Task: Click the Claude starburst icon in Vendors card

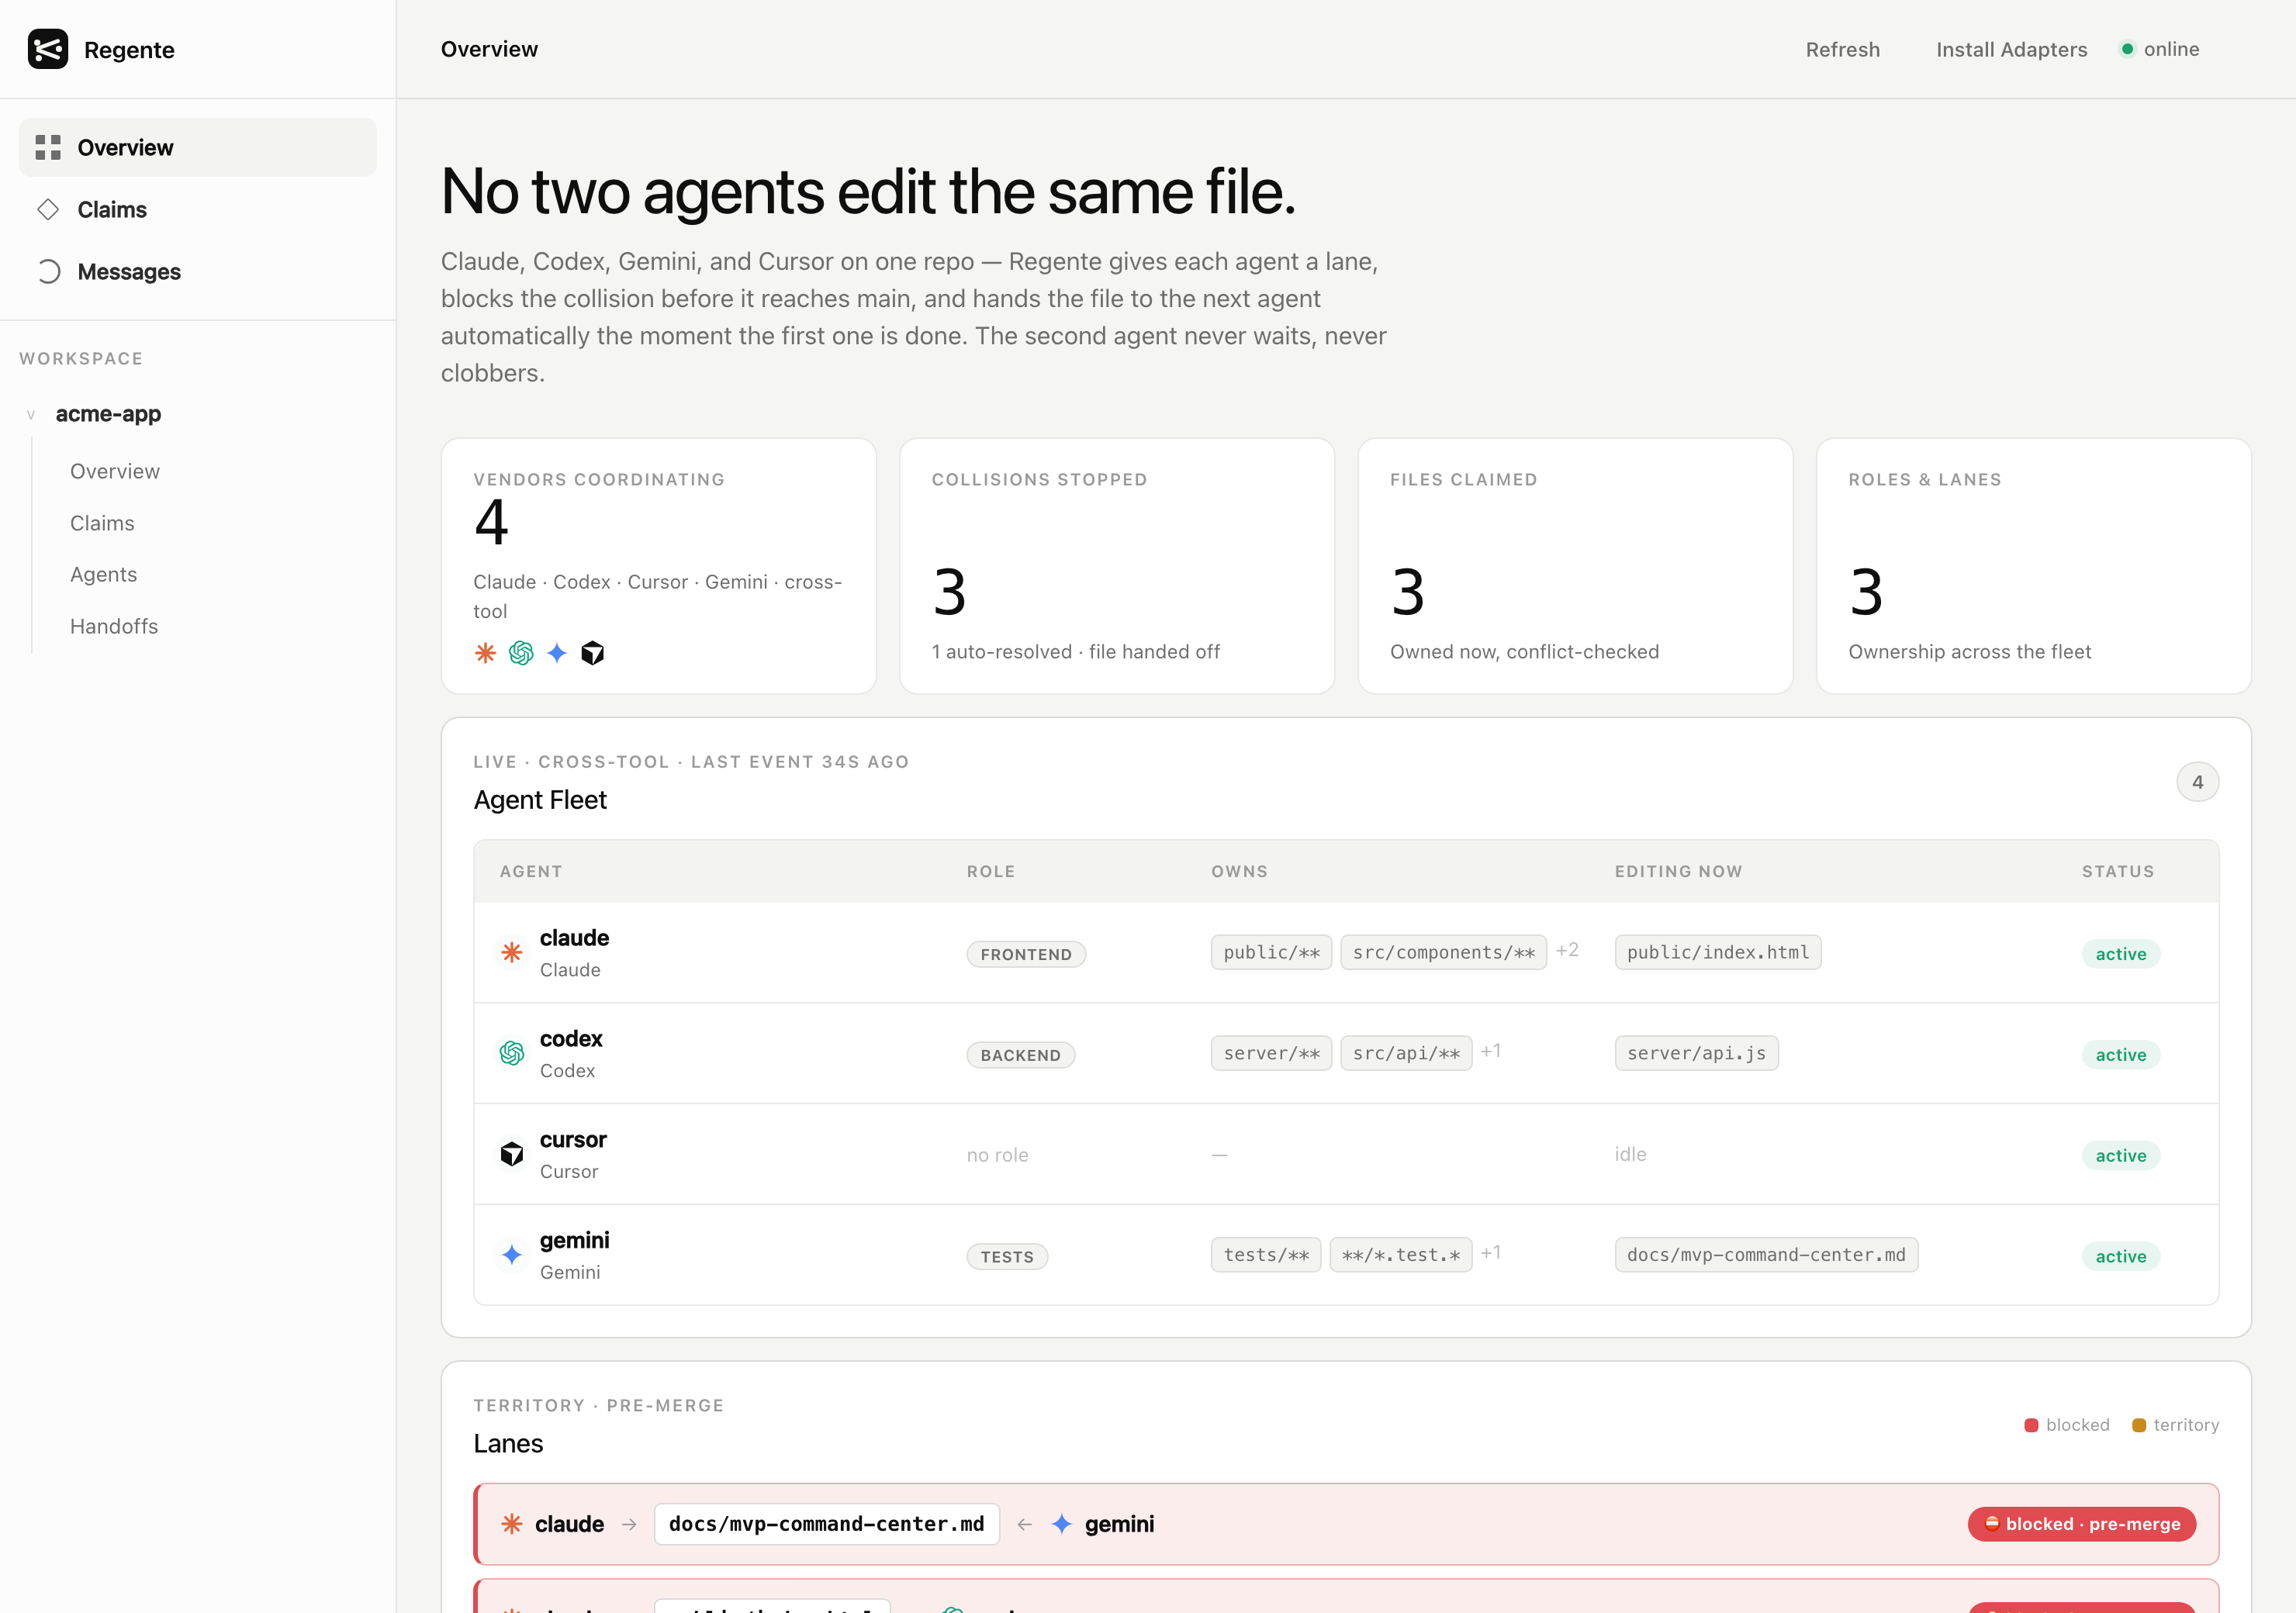Action: [x=485, y=653]
